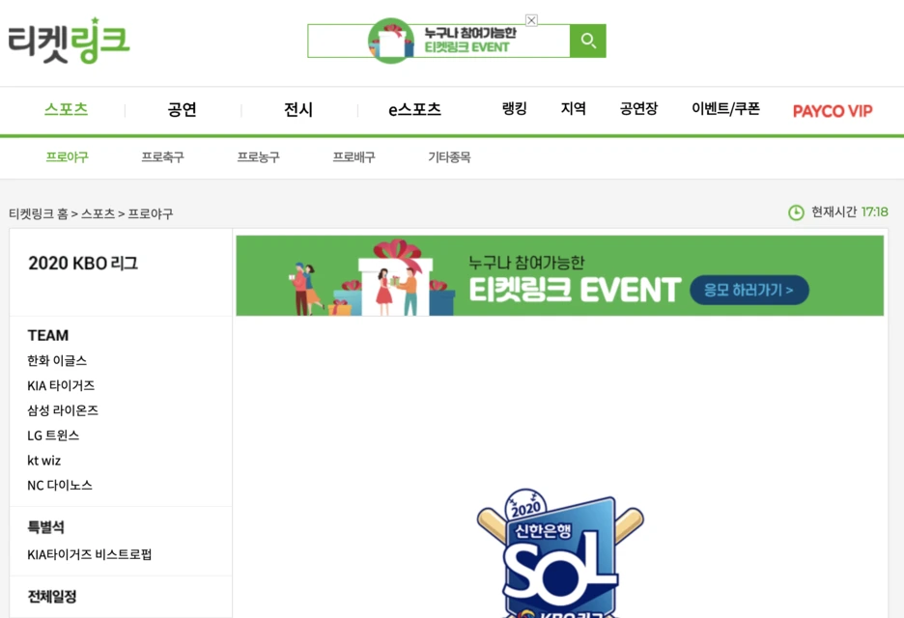Click the 응모 하러가기 button on banner
Screen dimensions: 904x618
click(x=749, y=290)
